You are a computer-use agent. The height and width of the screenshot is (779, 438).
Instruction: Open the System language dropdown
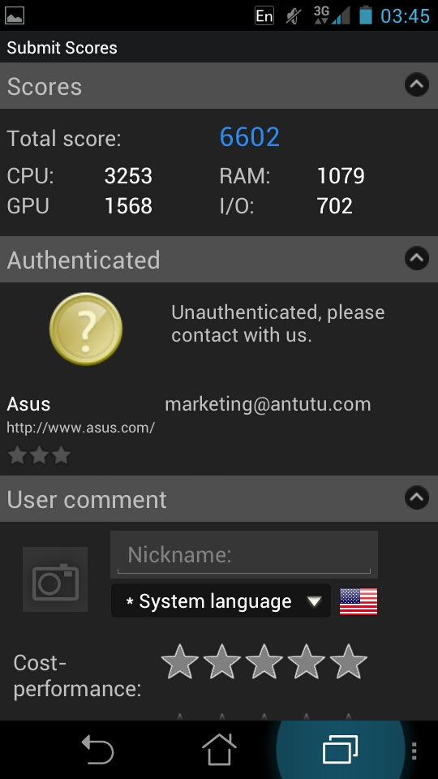point(221,601)
